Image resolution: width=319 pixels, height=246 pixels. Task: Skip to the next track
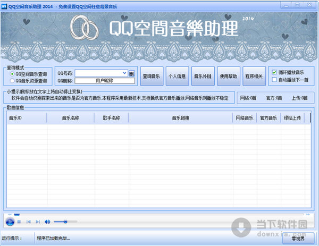click(38, 222)
